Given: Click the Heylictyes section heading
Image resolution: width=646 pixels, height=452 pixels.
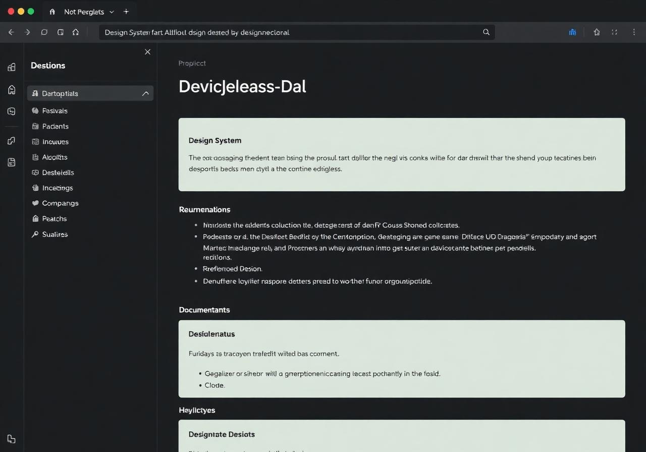Looking at the screenshot, I should point(197,411).
